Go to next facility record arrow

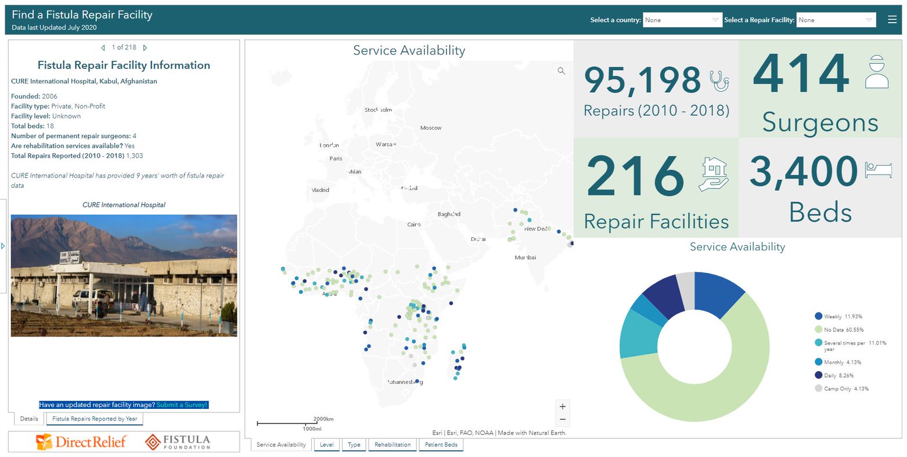point(145,48)
